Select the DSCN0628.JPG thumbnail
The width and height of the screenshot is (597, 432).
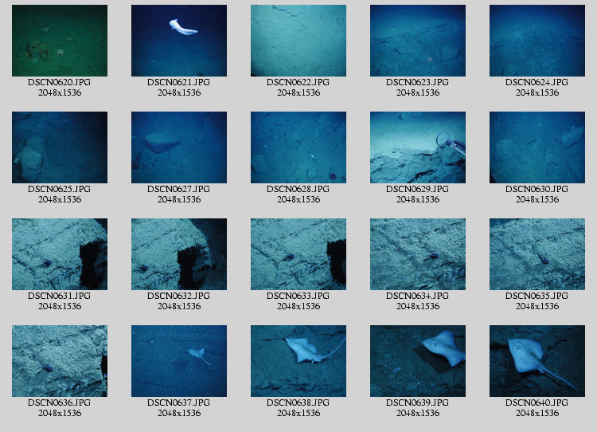(298, 147)
